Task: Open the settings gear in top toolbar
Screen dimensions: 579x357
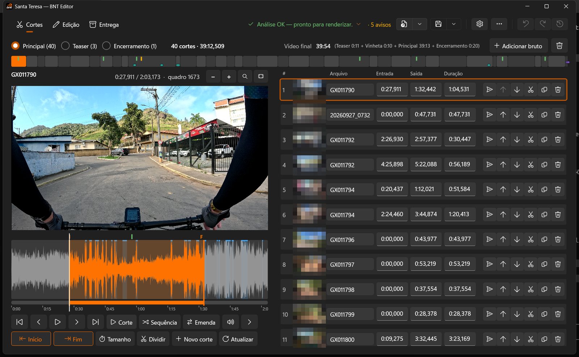Action: pyautogui.click(x=479, y=24)
